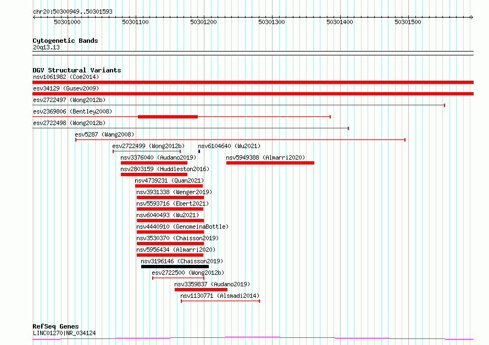Open the esv2369806 (Bentley2008) variant label

point(73,111)
